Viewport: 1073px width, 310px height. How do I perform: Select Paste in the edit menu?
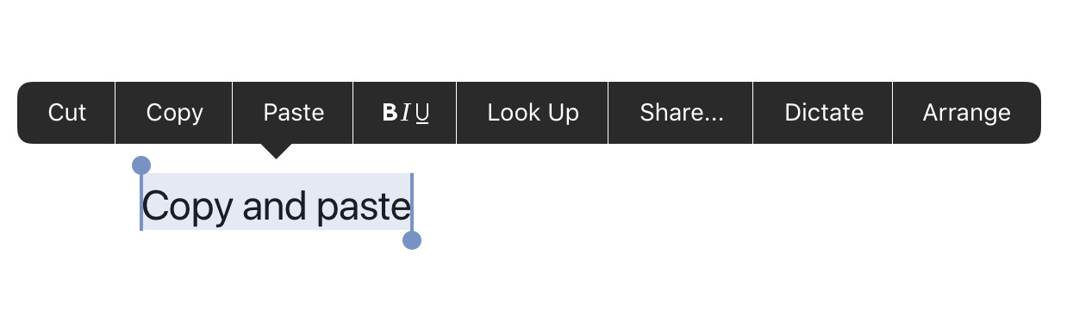[293, 113]
